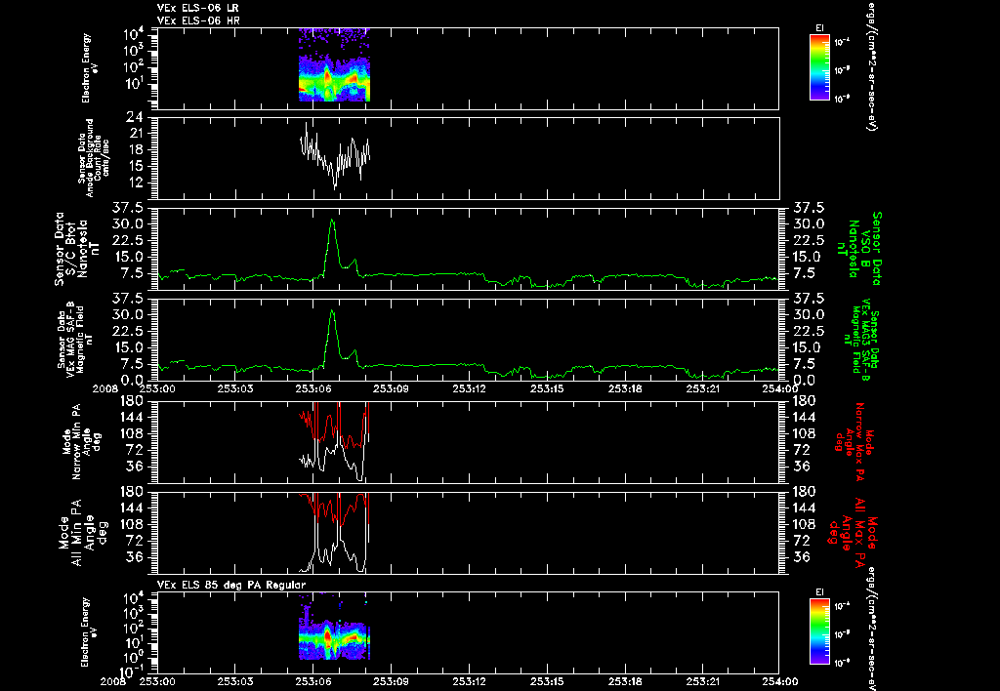
Task: Click the '253:18' tick below the MAG SAF-B panel
Action: click(x=624, y=388)
